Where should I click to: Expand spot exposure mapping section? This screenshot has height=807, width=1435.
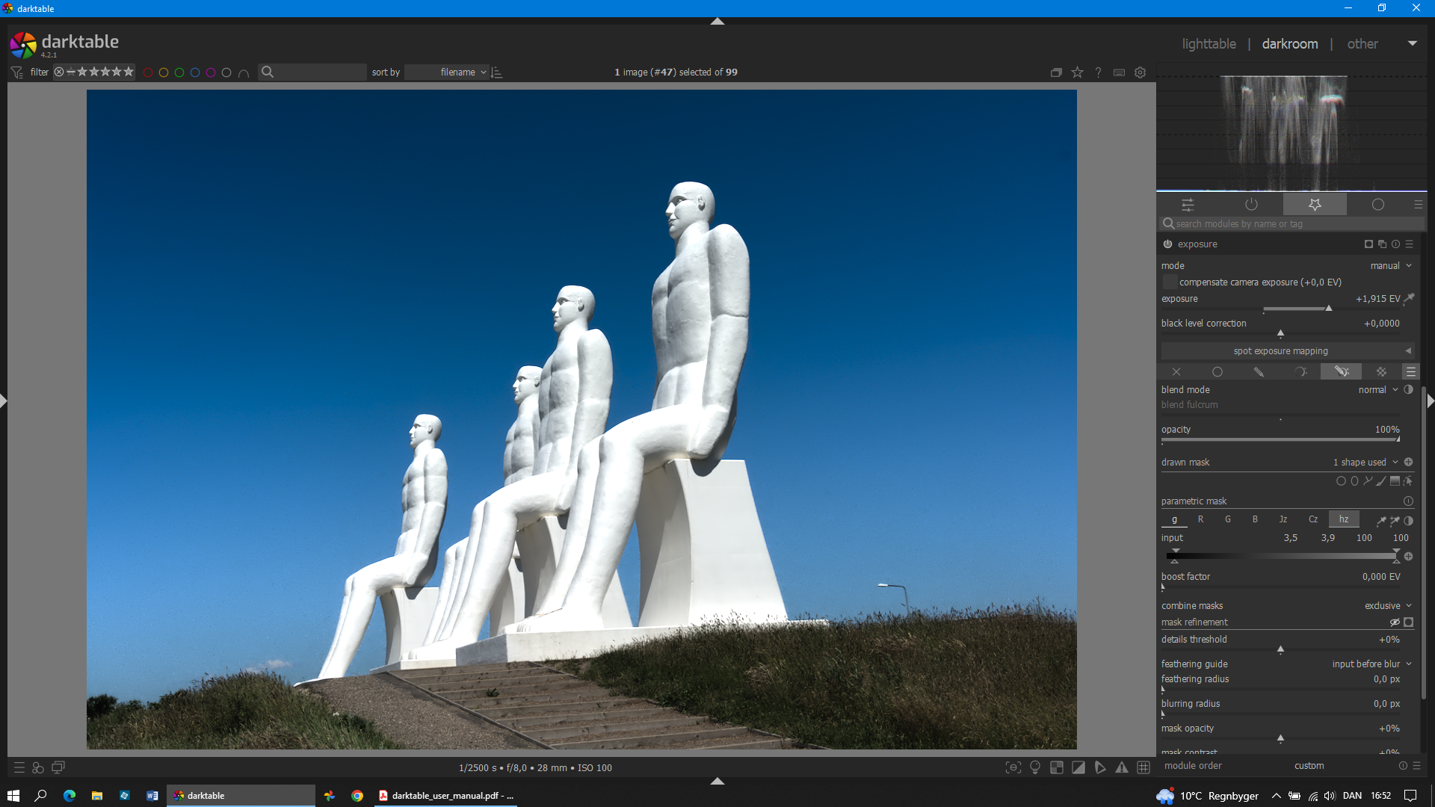click(x=1287, y=351)
